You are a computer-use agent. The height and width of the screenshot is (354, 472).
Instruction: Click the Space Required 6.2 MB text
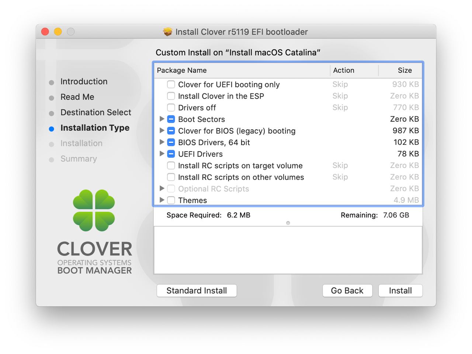[x=208, y=215]
